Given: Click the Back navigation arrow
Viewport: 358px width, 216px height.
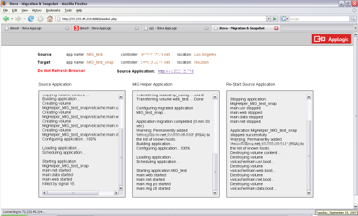Looking at the screenshot, I should point(6,19).
